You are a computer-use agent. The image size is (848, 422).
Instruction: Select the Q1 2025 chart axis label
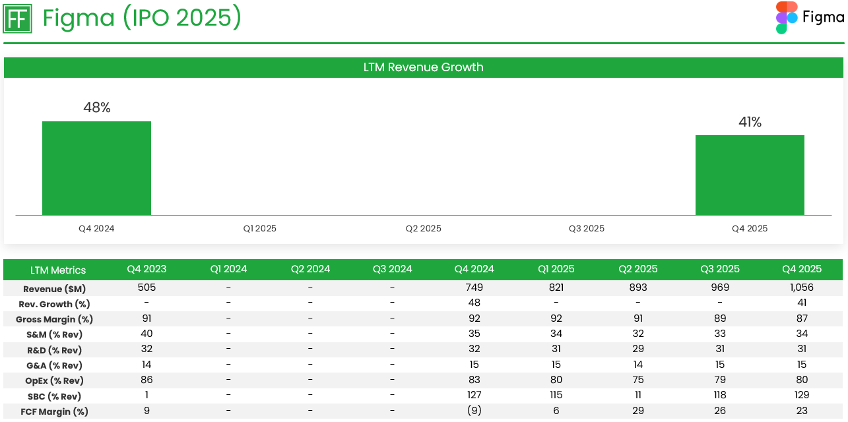pyautogui.click(x=260, y=229)
